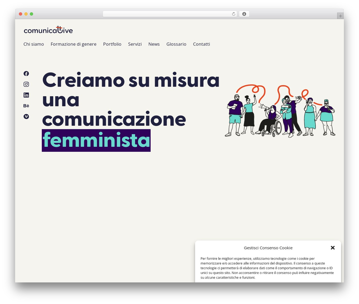Open the Glossario link
Image resolution: width=359 pixels, height=304 pixels.
point(176,44)
